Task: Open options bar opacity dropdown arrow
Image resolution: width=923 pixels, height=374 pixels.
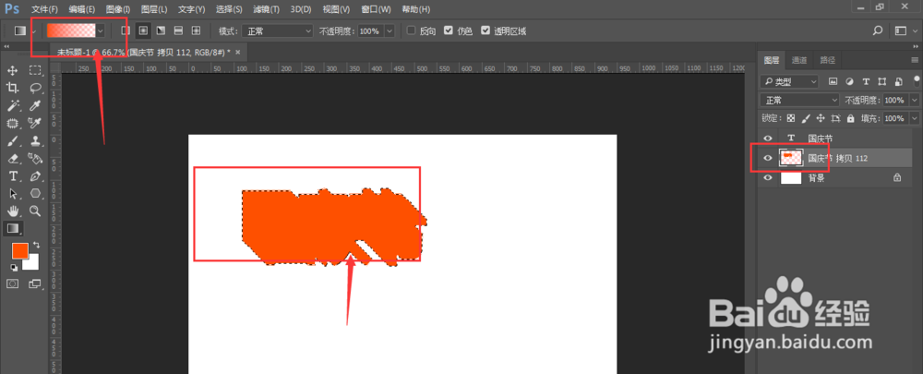Action: (x=390, y=30)
